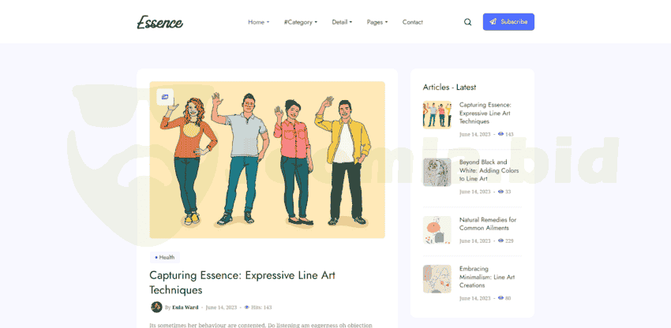This screenshot has width=671, height=328.
Task: Expand the #Category dropdown menu
Action: click(300, 22)
